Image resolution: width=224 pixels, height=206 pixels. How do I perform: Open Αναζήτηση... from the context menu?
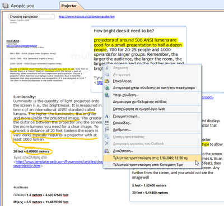152,151
